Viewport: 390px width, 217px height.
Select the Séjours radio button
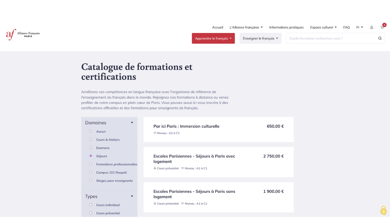click(x=91, y=156)
